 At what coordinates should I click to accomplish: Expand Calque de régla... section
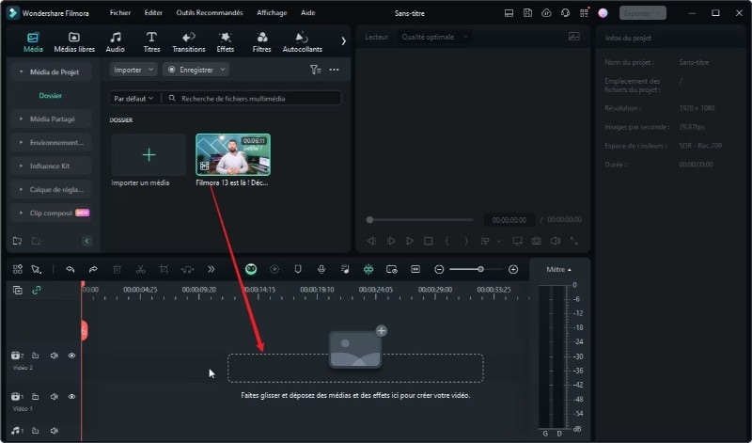(51, 190)
